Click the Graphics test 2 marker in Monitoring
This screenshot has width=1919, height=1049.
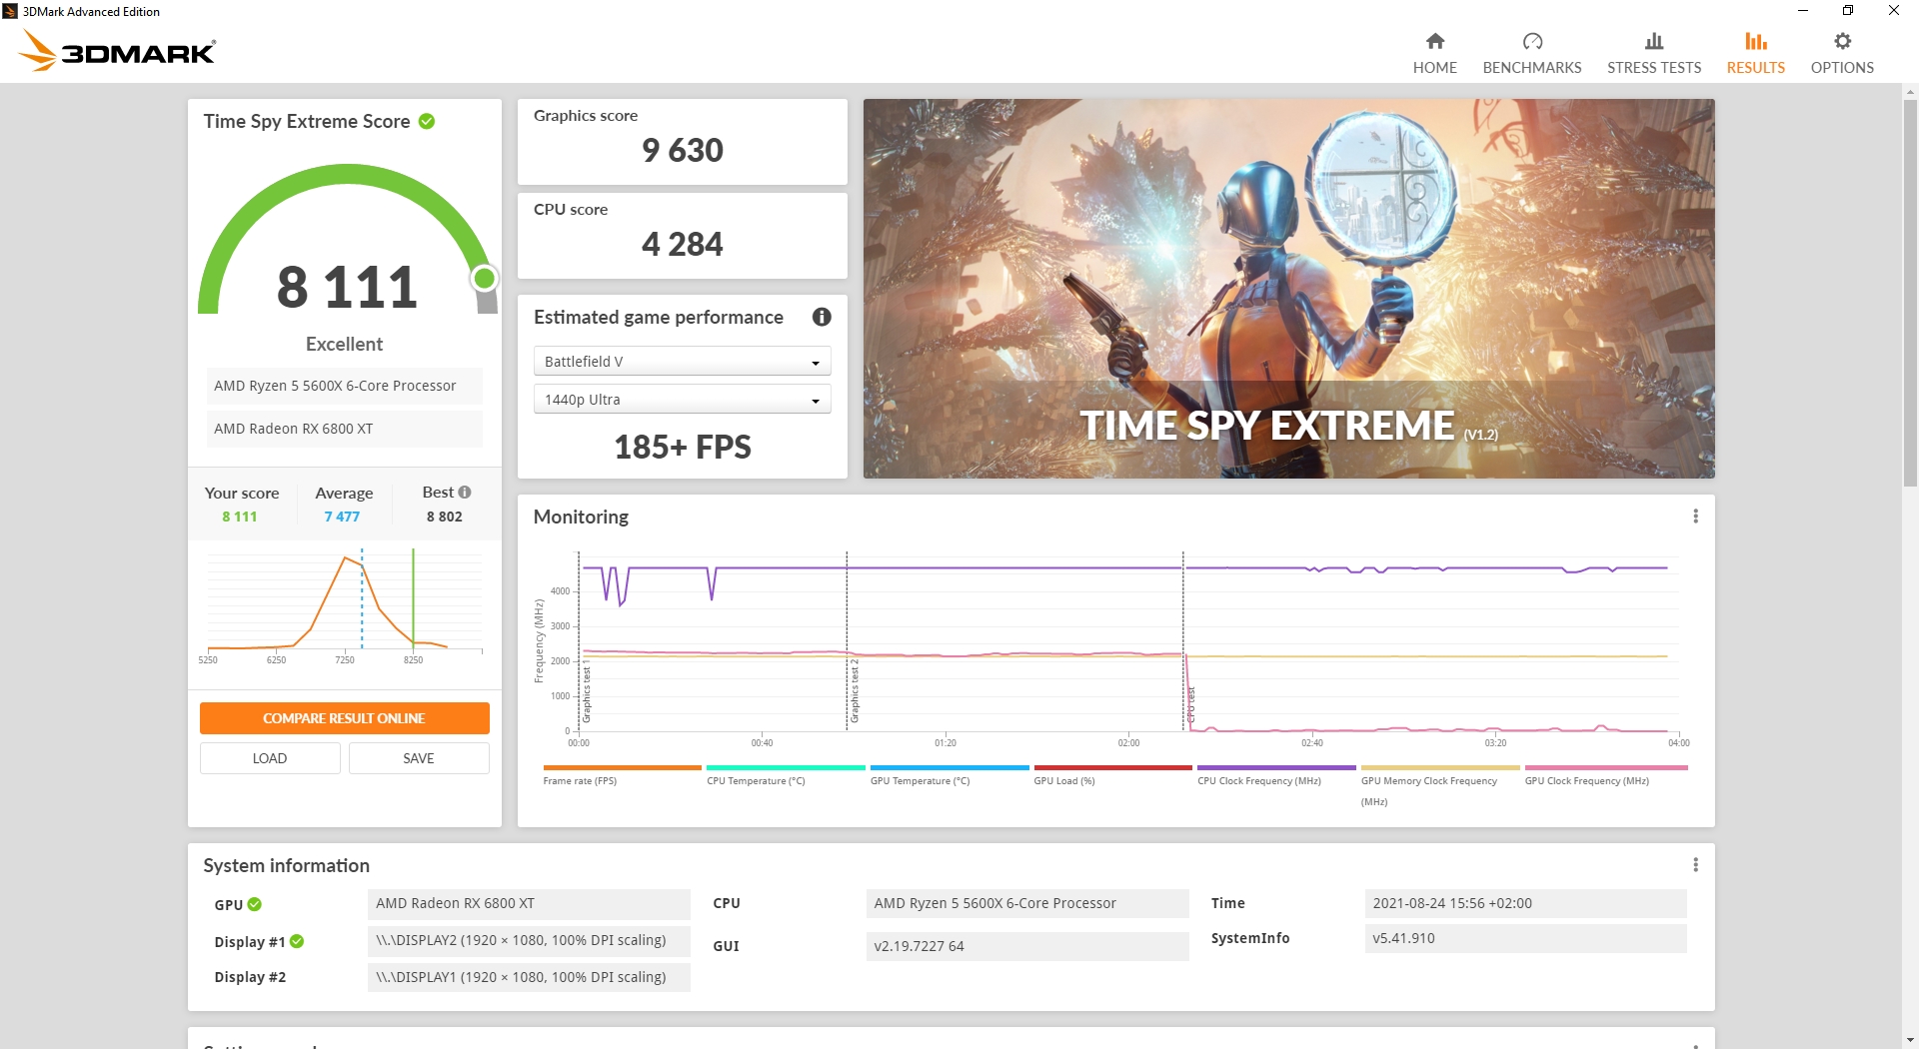(x=855, y=690)
